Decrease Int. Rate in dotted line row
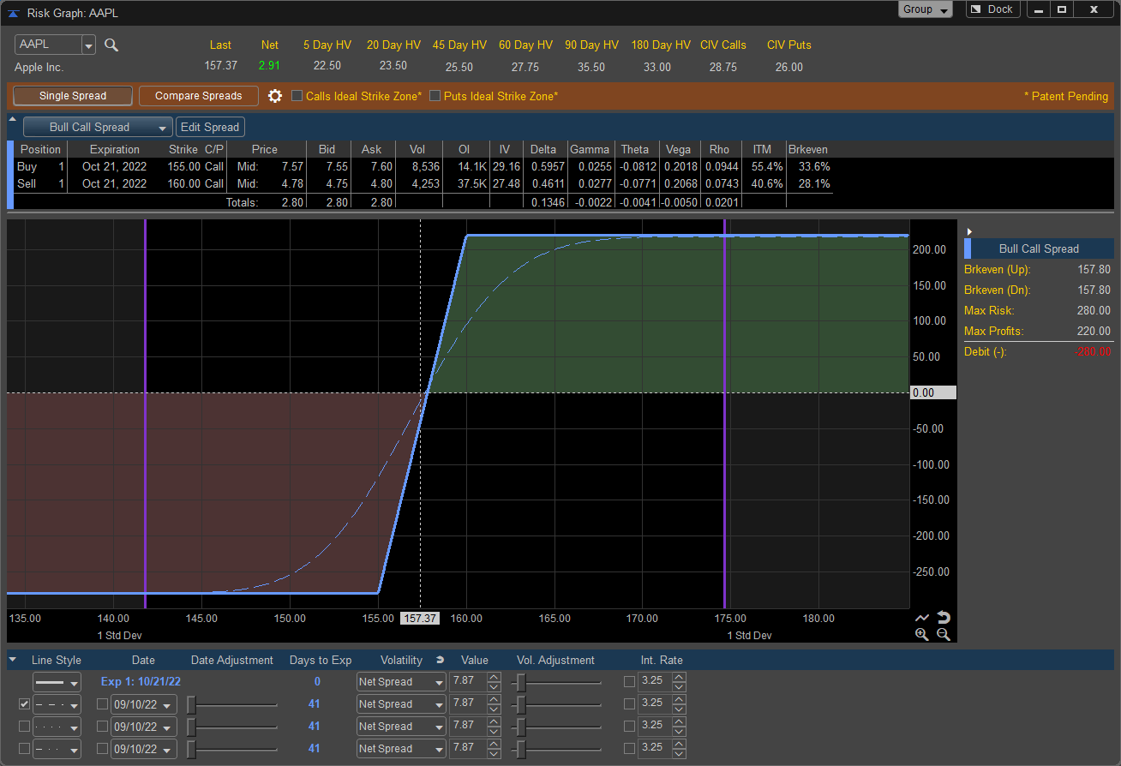Image resolution: width=1121 pixels, height=766 pixels. click(679, 732)
